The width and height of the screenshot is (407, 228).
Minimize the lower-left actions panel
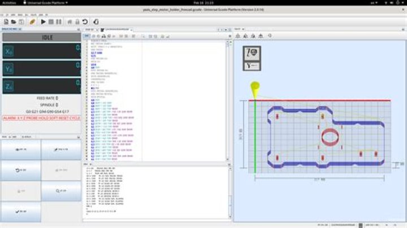[79, 137]
